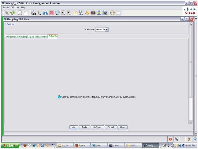
Task: Open the System menu
Action: [x=6, y=7]
